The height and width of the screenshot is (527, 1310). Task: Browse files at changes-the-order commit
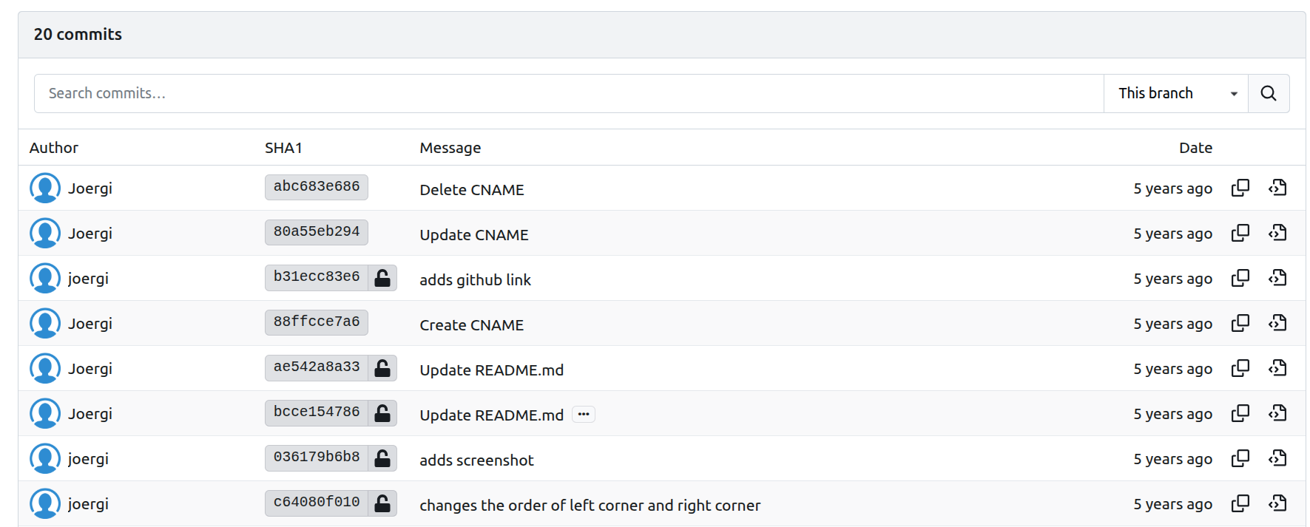point(1277,503)
